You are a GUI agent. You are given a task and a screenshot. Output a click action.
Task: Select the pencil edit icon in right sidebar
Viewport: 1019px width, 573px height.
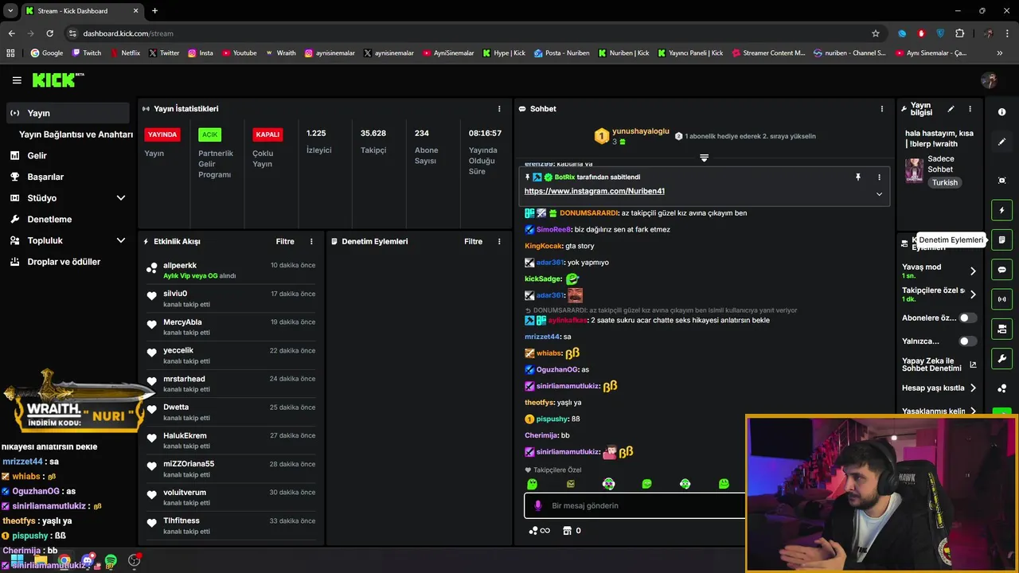pyautogui.click(x=1001, y=142)
